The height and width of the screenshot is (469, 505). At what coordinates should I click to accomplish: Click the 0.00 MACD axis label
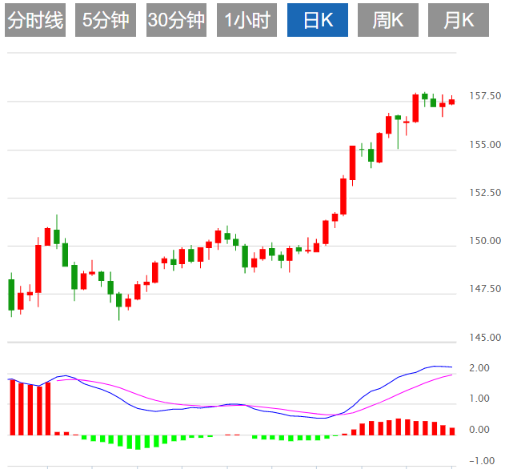tap(479, 430)
